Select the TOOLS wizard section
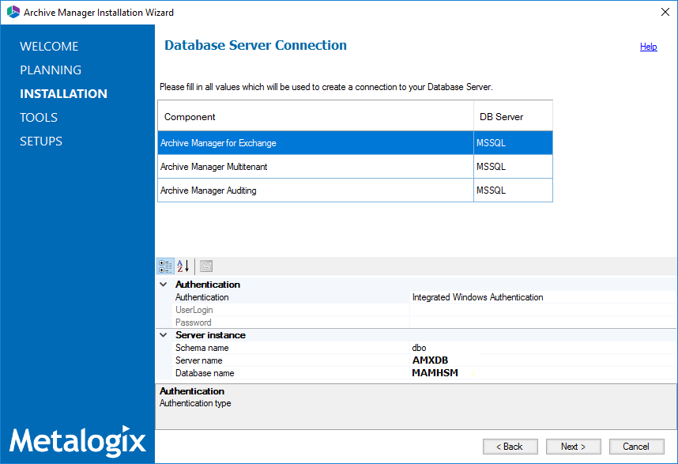The width and height of the screenshot is (678, 464). click(x=39, y=118)
